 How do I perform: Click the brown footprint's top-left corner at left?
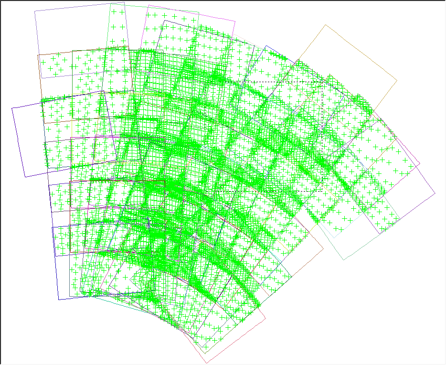(x=39, y=55)
